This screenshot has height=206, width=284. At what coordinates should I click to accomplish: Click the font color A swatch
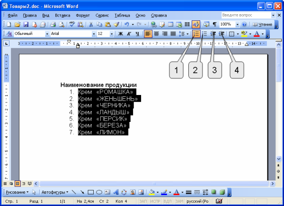click(256, 34)
